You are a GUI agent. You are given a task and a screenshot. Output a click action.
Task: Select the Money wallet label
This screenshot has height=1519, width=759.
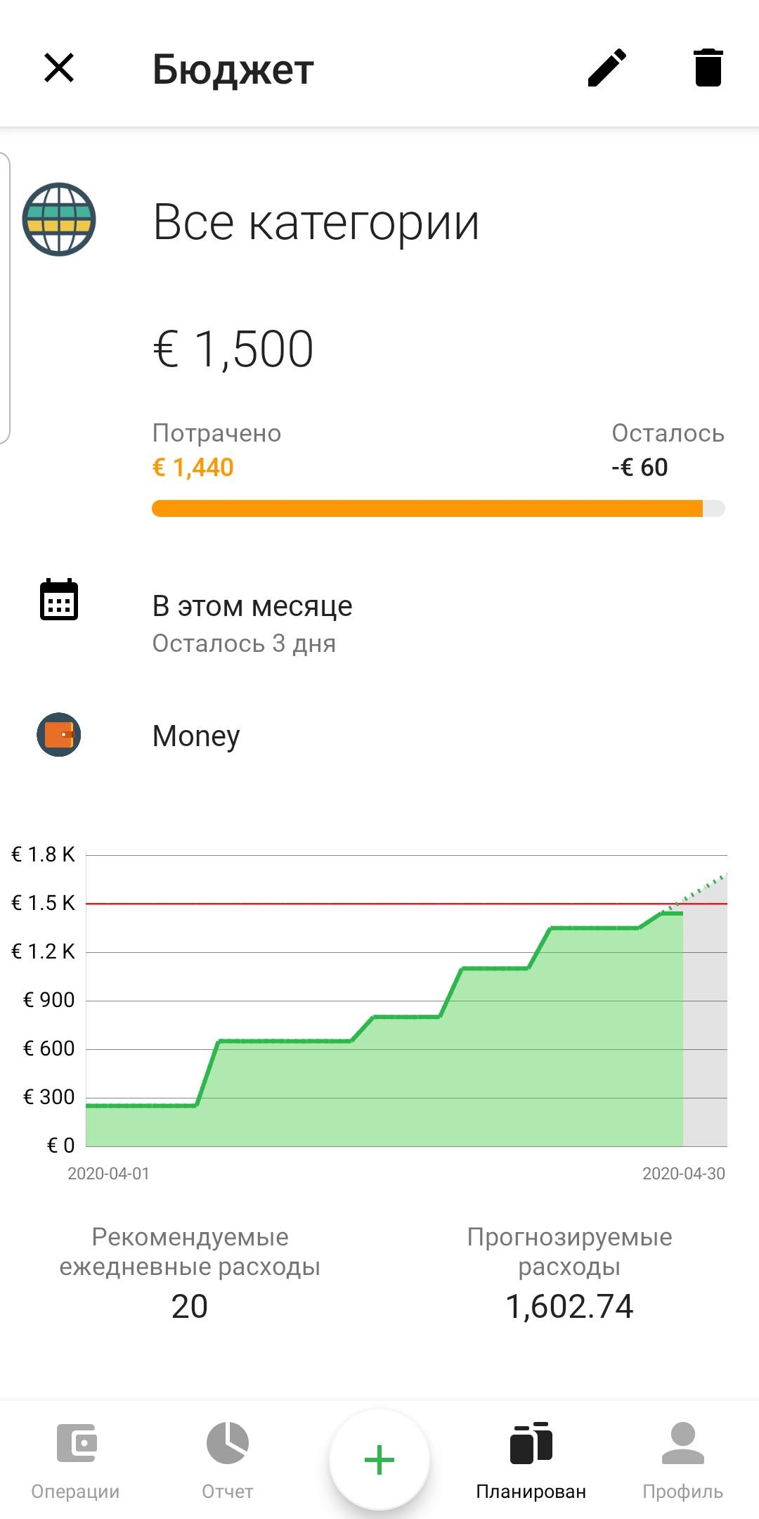(x=196, y=736)
